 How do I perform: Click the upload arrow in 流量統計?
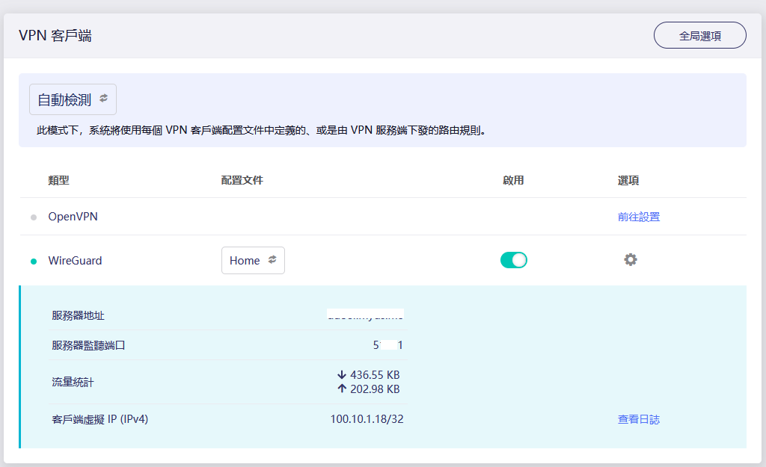pos(340,389)
